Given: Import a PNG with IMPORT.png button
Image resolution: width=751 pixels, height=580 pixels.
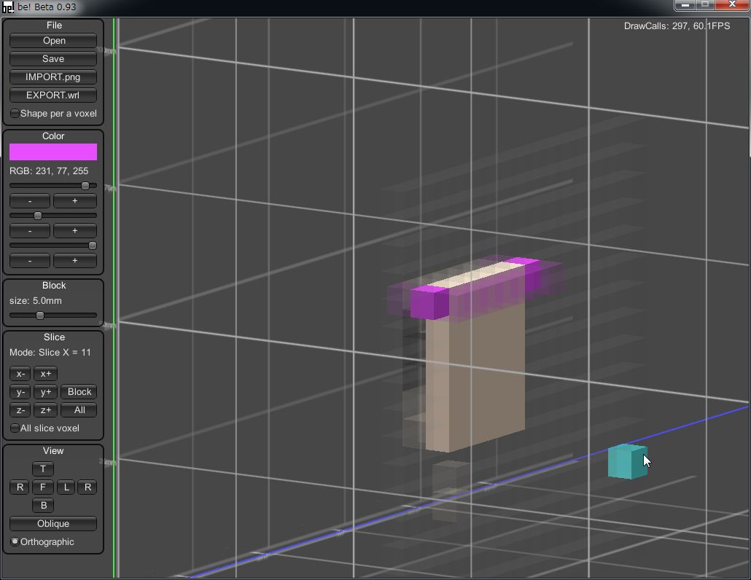Looking at the screenshot, I should tap(53, 77).
